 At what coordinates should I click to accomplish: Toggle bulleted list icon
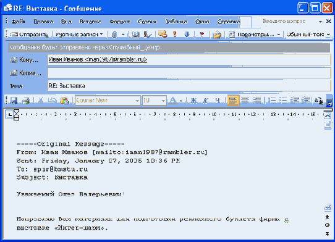(x=283, y=100)
